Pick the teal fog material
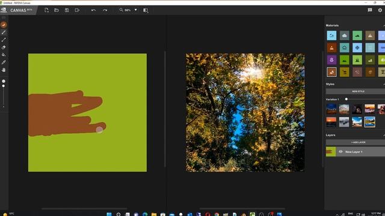The height and width of the screenshot is (216, 385). click(344, 48)
